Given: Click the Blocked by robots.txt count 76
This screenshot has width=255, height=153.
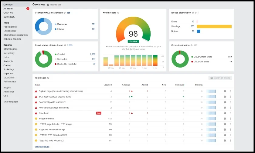Looking at the screenshot, I should (94, 64).
